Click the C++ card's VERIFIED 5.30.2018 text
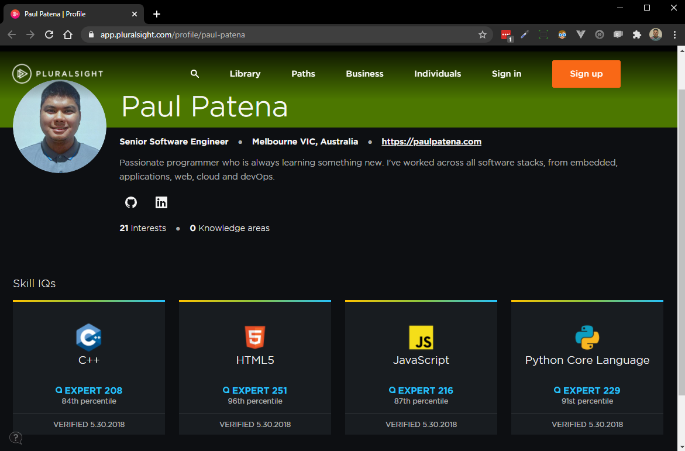The image size is (685, 451). click(x=89, y=424)
